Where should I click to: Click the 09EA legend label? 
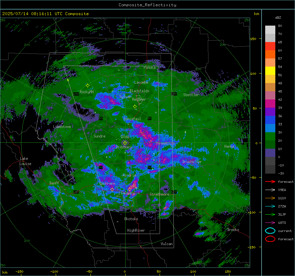point(282,190)
